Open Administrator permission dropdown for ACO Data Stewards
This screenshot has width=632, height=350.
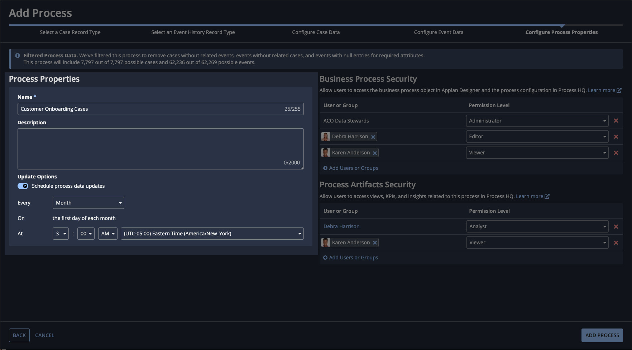point(537,121)
